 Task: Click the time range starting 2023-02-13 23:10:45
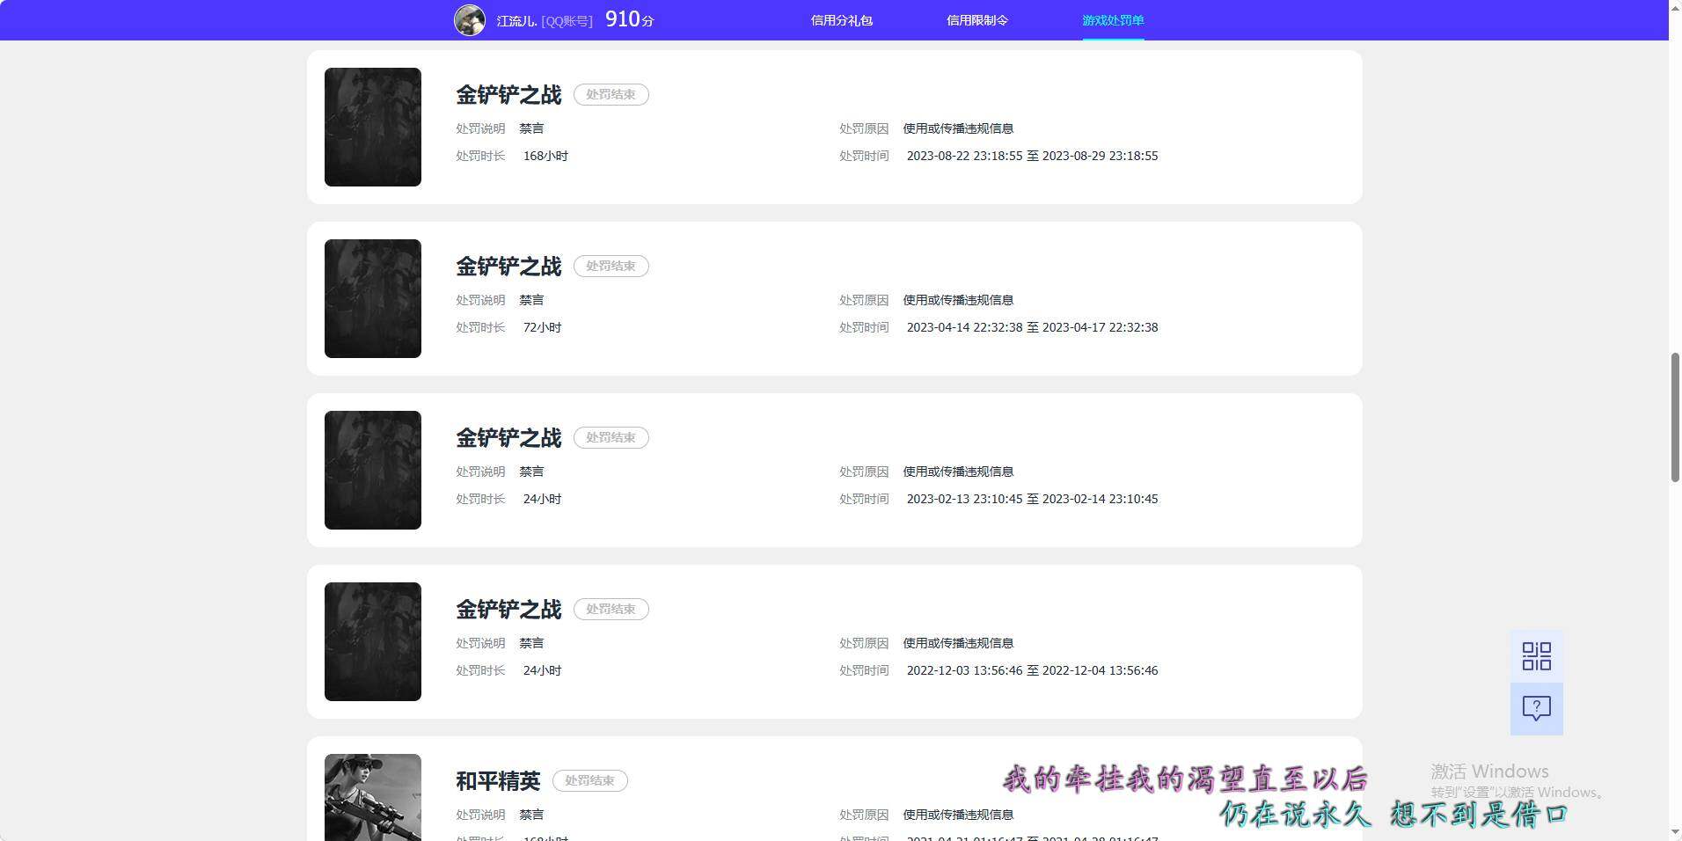click(x=1032, y=499)
